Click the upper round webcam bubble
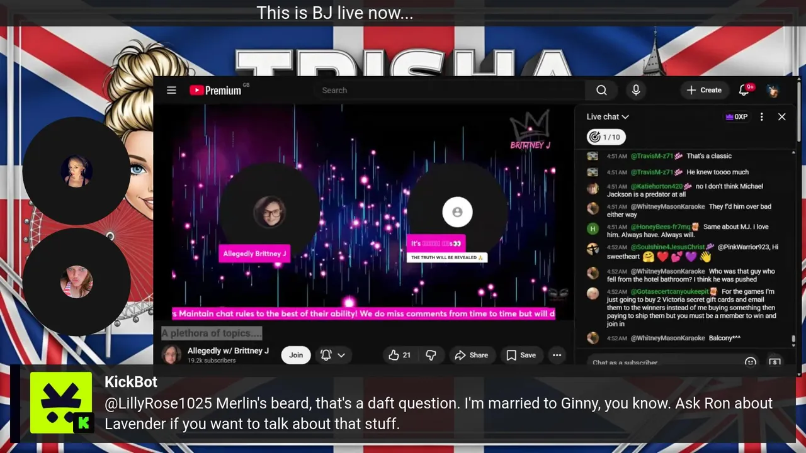The height and width of the screenshot is (453, 806). [x=76, y=171]
